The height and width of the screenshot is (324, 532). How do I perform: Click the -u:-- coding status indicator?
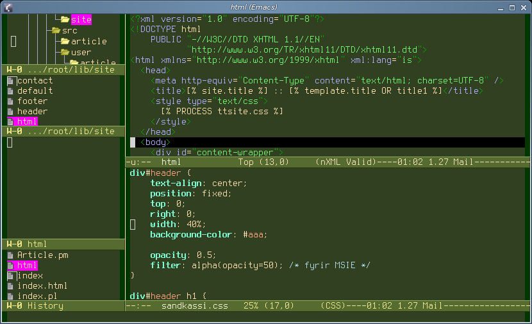point(138,162)
